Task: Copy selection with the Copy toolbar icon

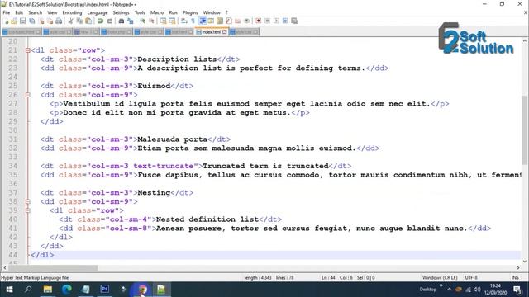Action: pos(79,21)
